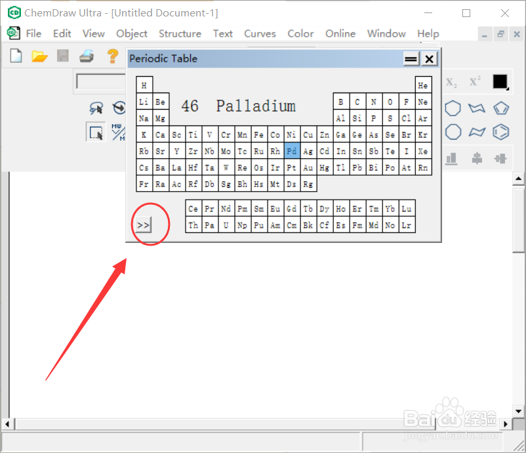This screenshot has height=453, width=526.
Task: Click horizontal scrollbar left arrow
Action: tap(8, 424)
